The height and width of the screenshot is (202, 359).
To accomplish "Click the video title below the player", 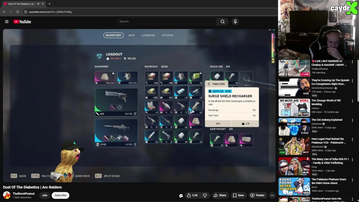I will [x=32, y=187].
